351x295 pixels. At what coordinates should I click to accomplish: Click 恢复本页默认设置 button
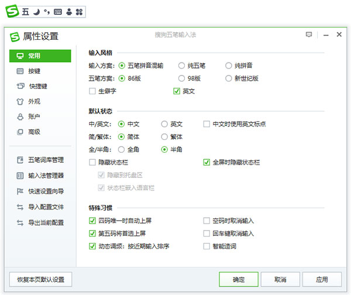(x=41, y=280)
